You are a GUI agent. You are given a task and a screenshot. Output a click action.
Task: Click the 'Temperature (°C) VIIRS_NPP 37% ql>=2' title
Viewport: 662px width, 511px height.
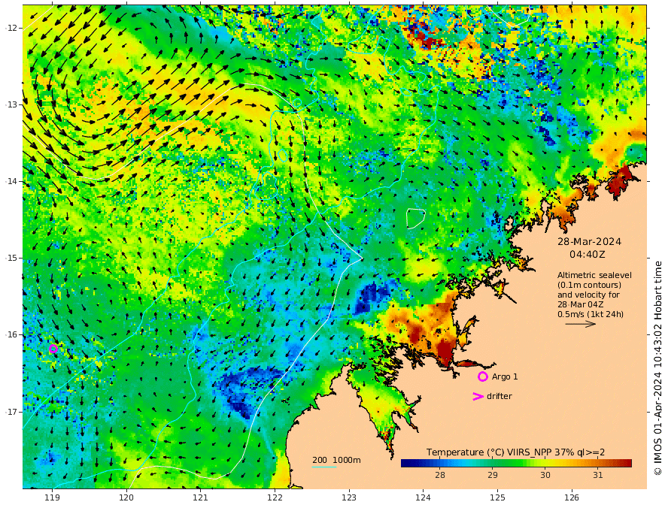coord(515,452)
